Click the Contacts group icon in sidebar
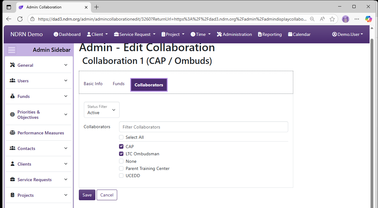Image resolution: width=378 pixels, height=208 pixels. [12, 148]
